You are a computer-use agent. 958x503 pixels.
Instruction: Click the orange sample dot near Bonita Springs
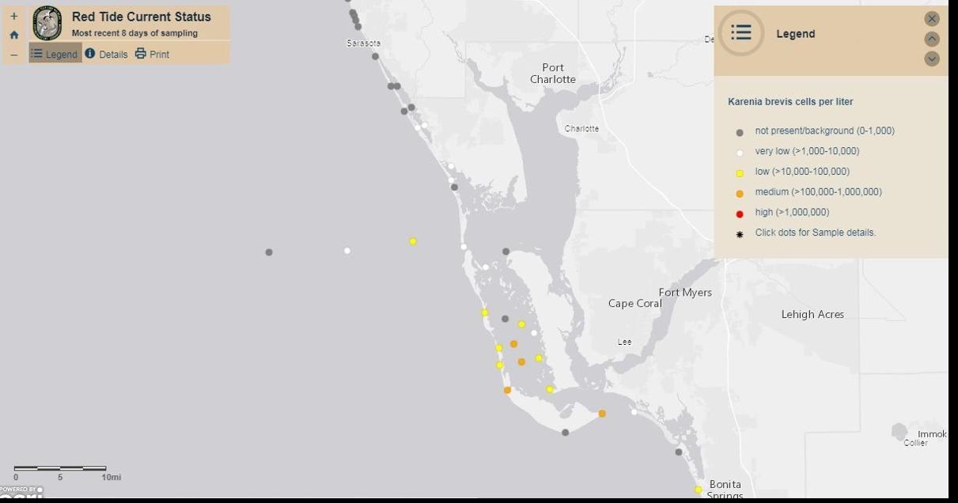click(x=602, y=412)
